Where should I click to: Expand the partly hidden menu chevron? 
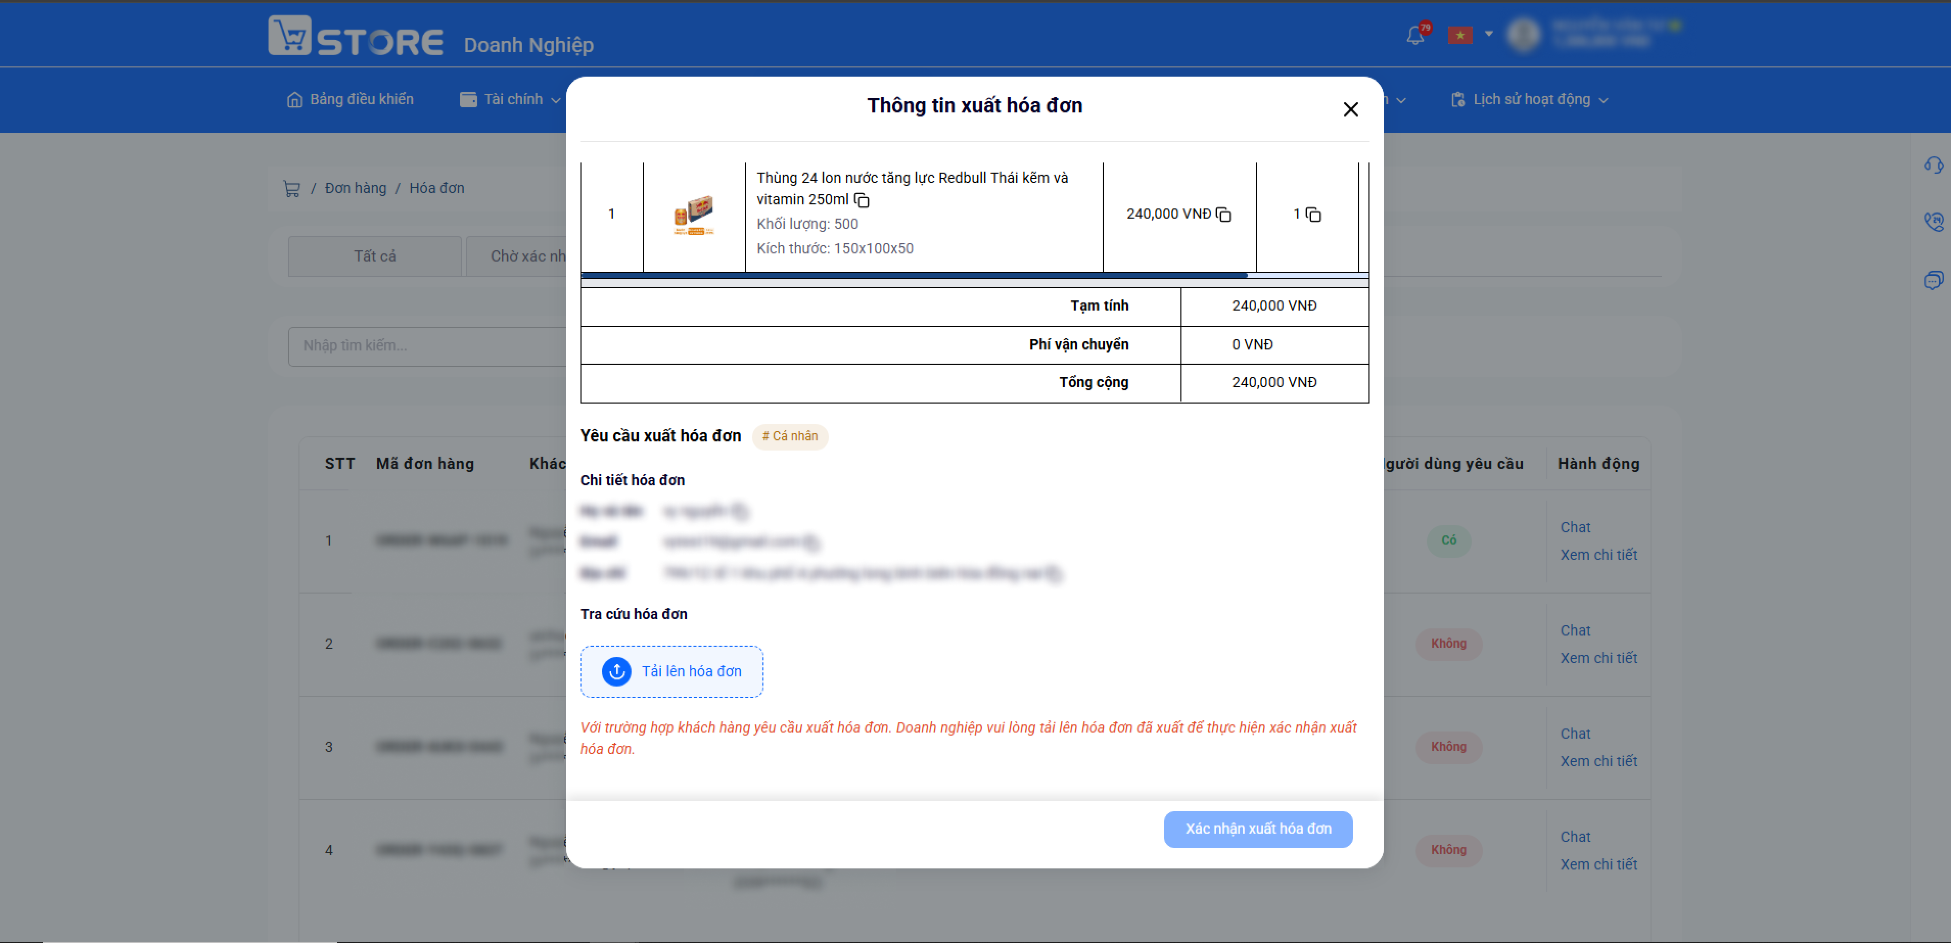pos(1400,100)
